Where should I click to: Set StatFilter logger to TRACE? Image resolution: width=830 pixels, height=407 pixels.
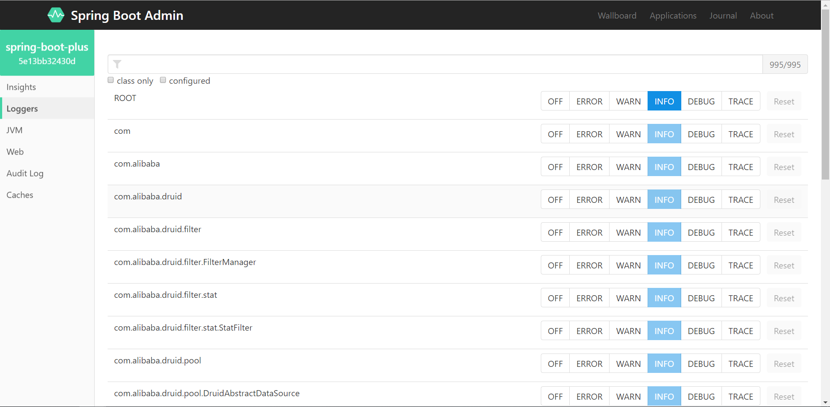click(741, 331)
